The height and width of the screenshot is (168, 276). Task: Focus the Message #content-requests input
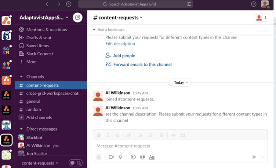click(x=180, y=146)
